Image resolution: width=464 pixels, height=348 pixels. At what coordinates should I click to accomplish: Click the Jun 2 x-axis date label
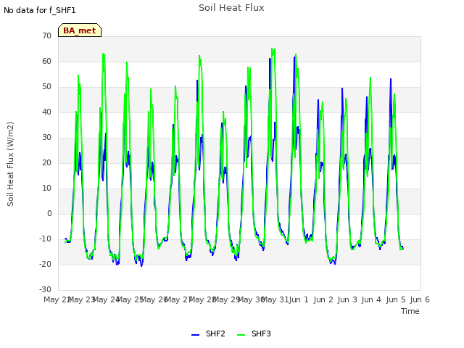point(323,299)
